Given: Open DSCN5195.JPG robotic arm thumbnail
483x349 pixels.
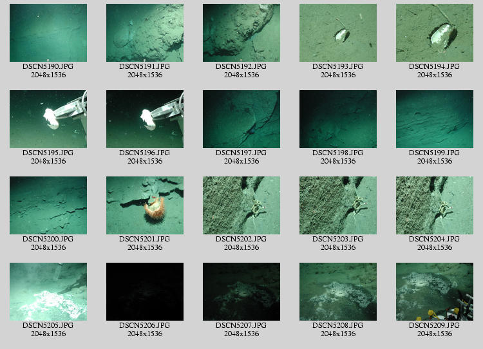Looking at the screenshot, I should pos(48,119).
